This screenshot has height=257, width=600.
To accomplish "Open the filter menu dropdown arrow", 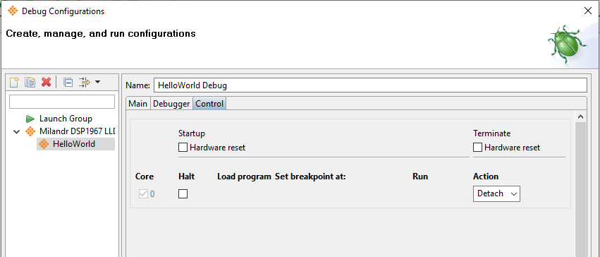I will 97,82.
